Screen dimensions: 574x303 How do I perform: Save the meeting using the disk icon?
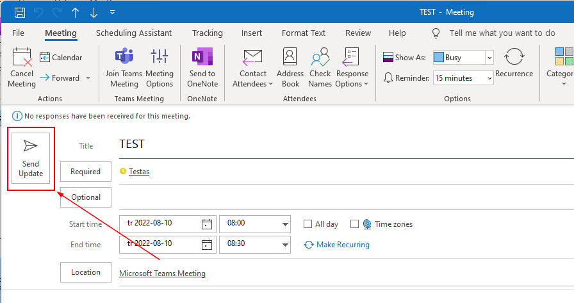20,12
